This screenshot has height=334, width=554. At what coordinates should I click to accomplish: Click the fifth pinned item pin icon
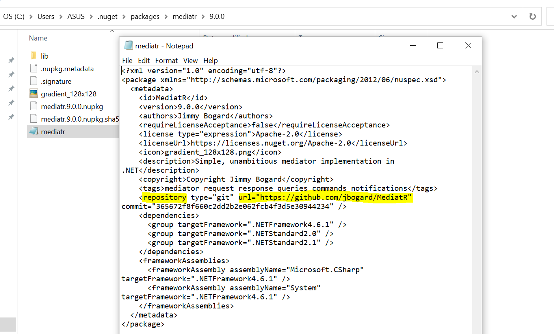[11, 117]
